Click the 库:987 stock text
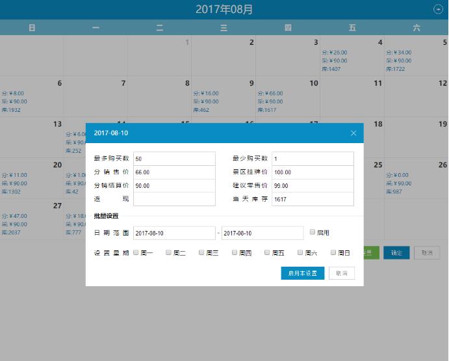449x361 pixels. 394,191
